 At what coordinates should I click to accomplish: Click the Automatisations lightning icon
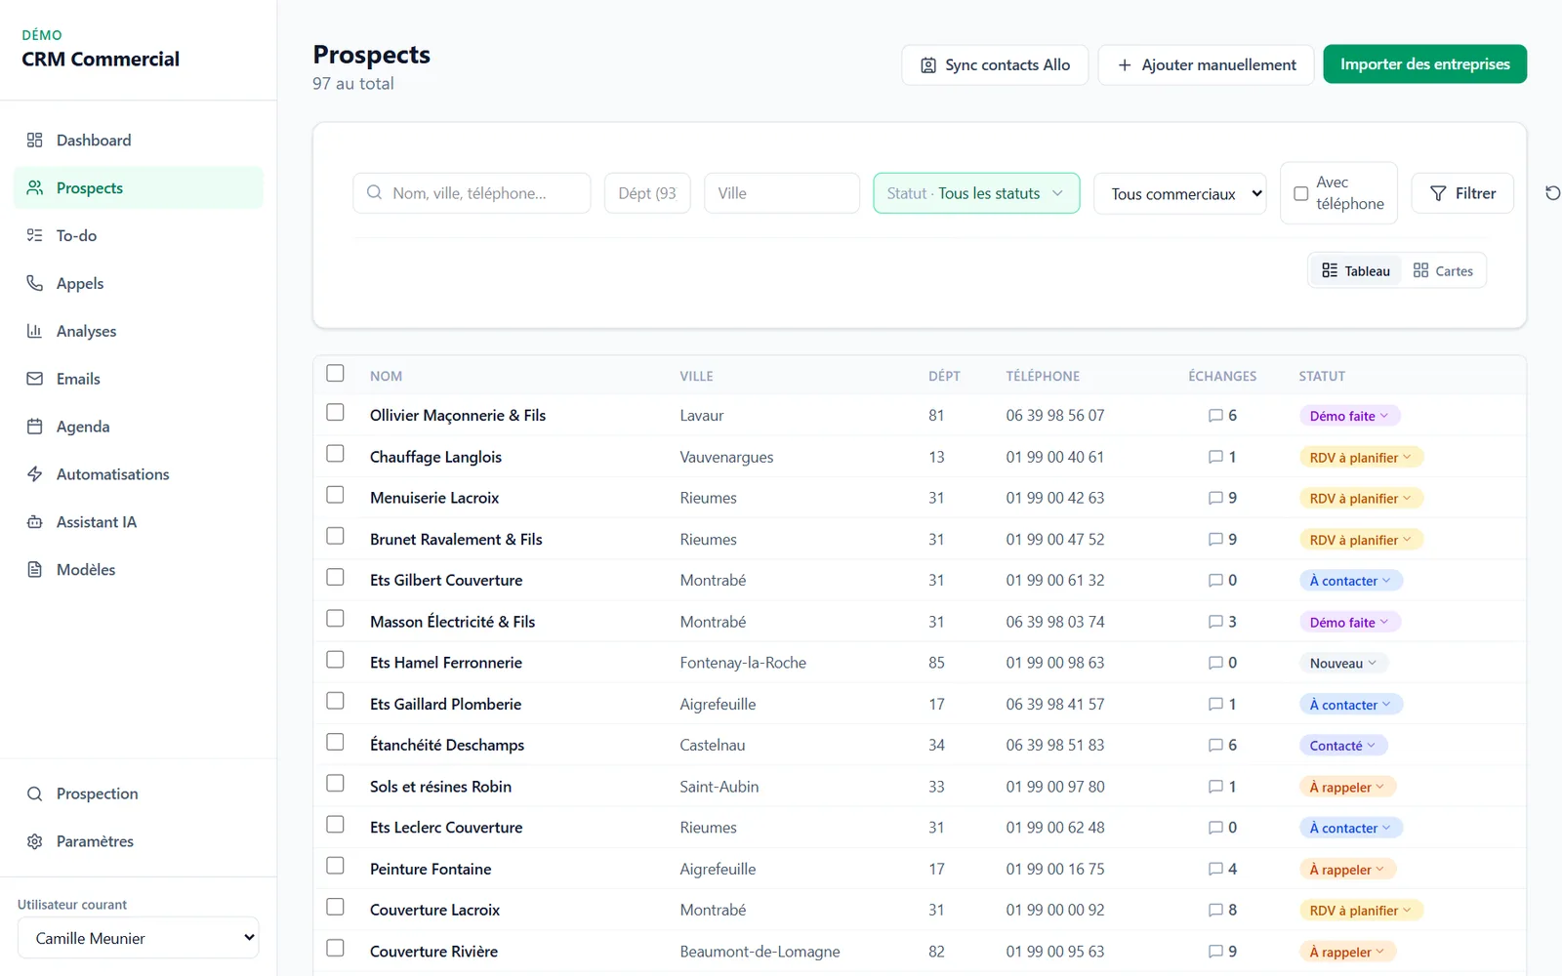pos(35,474)
